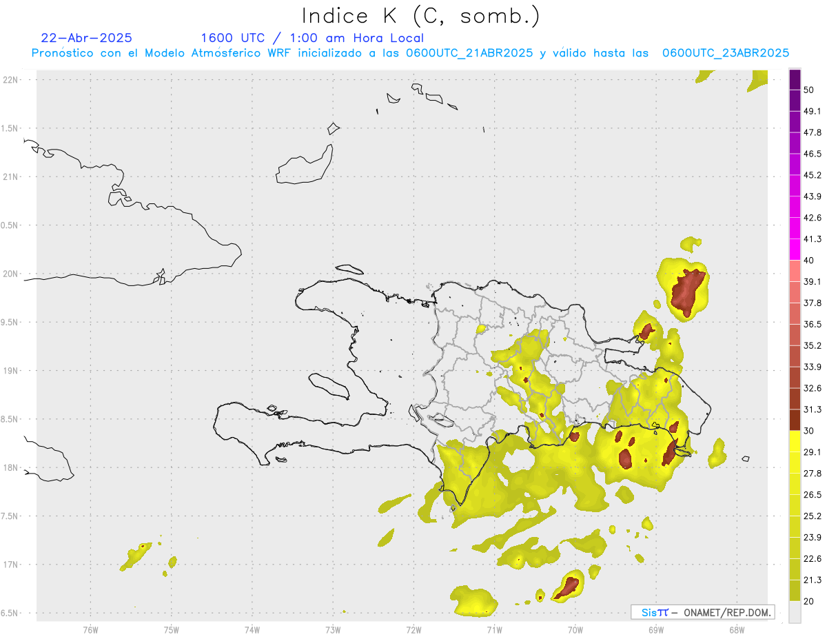Click the color scale value '30'
Viewport: 827px width, 639px height.
point(808,431)
